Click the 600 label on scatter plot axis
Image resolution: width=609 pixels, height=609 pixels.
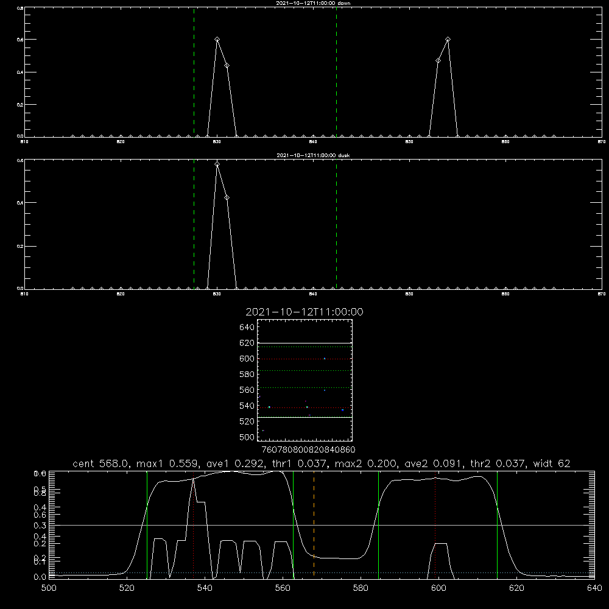click(x=247, y=359)
